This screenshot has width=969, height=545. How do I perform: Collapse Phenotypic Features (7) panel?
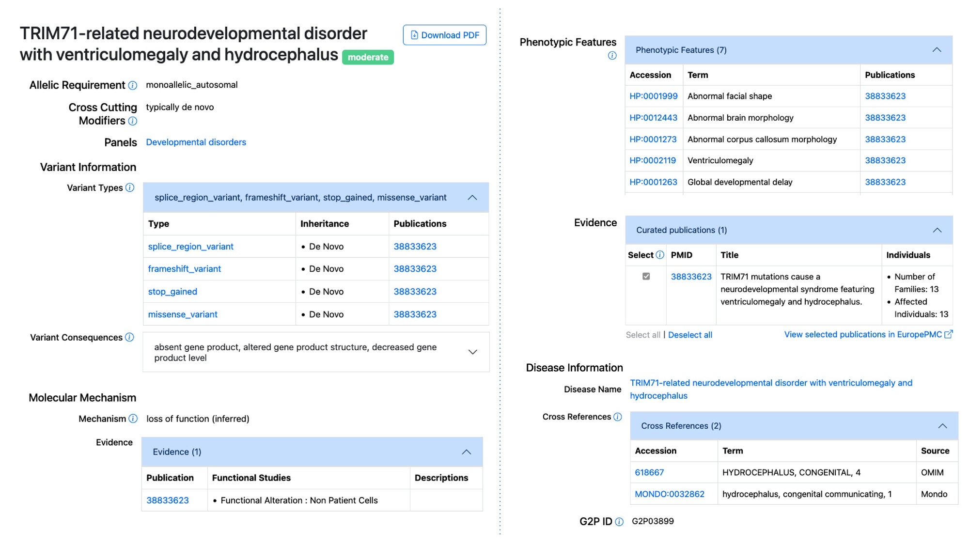(937, 50)
